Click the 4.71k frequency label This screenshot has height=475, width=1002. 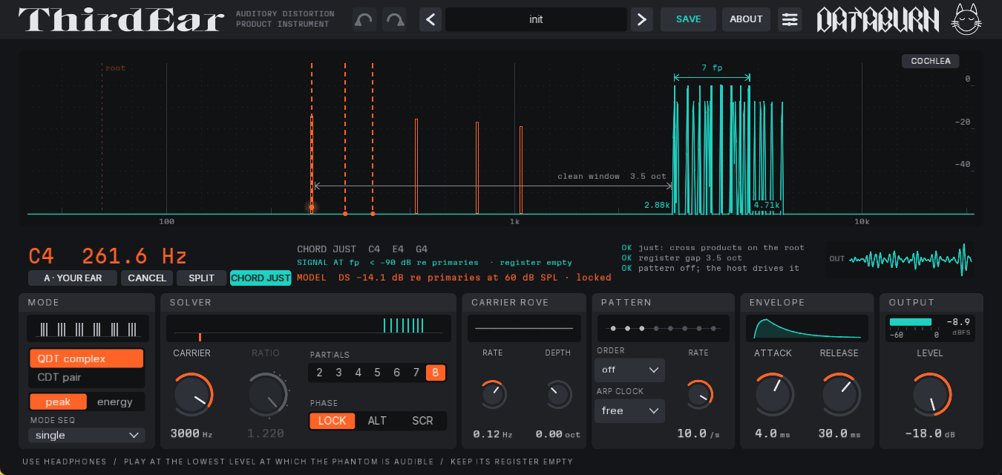coord(766,205)
